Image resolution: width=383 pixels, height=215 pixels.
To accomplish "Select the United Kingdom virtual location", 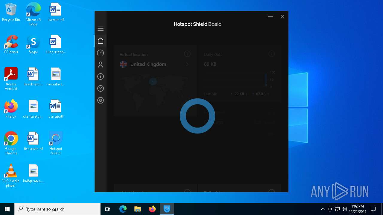I will click(155, 64).
